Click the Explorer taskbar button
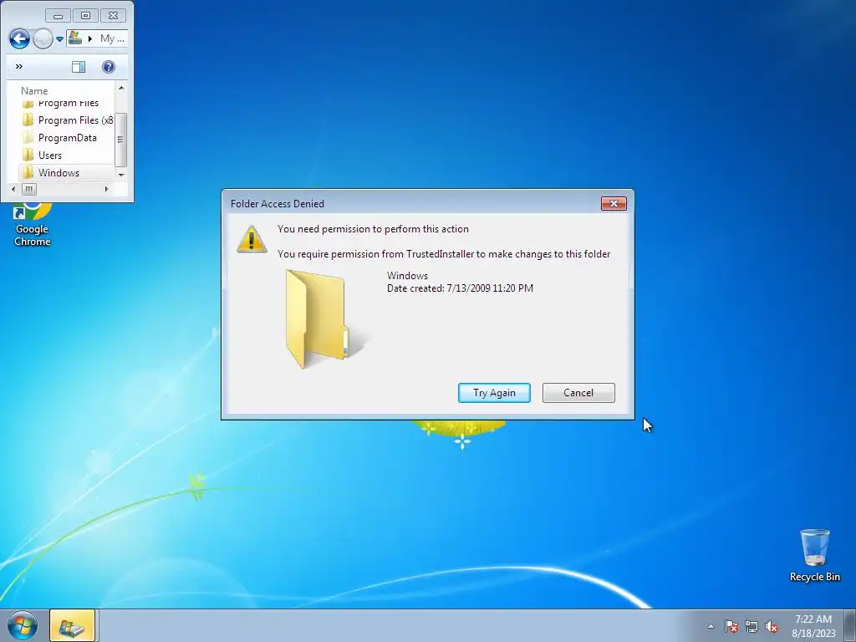856x642 pixels. click(x=72, y=625)
